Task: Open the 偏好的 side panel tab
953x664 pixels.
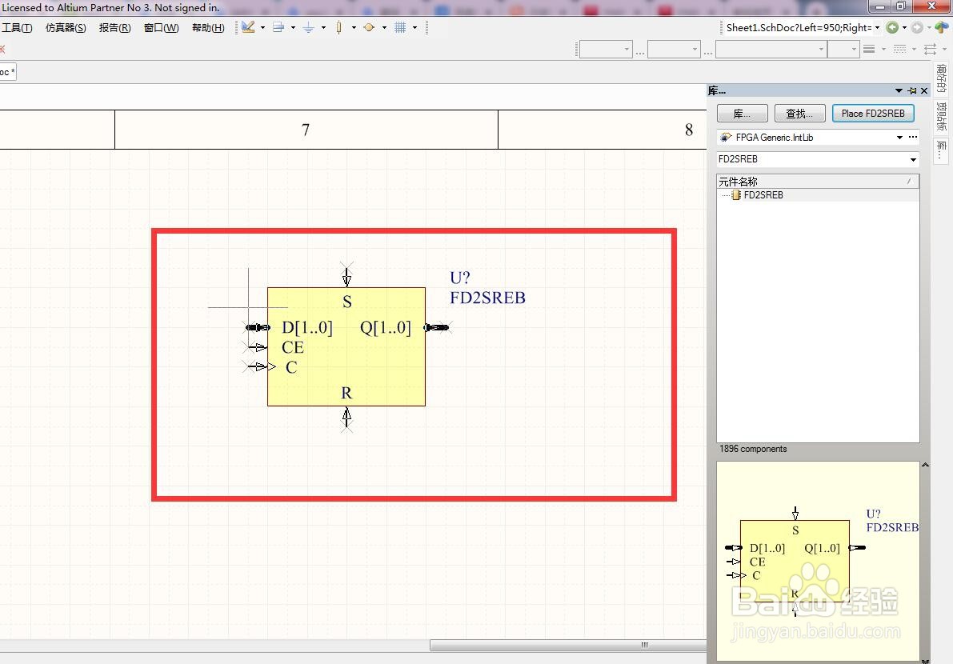Action: coord(942,79)
